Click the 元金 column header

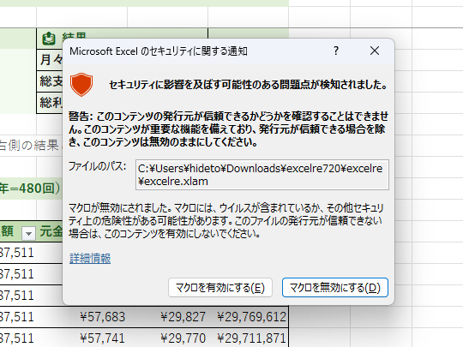(51, 231)
